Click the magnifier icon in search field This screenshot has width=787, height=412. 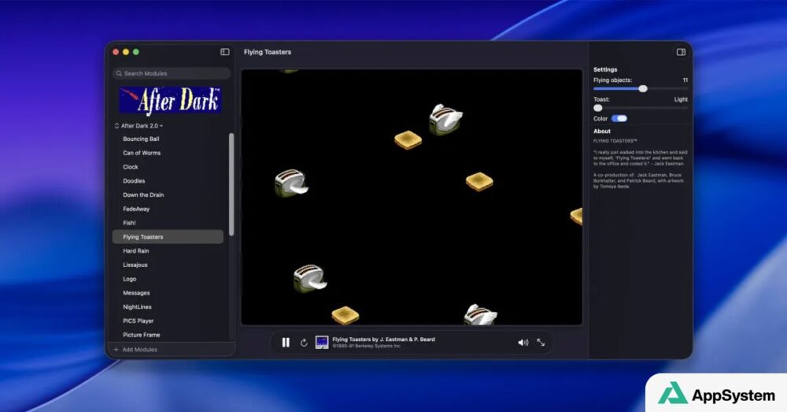[x=119, y=73]
